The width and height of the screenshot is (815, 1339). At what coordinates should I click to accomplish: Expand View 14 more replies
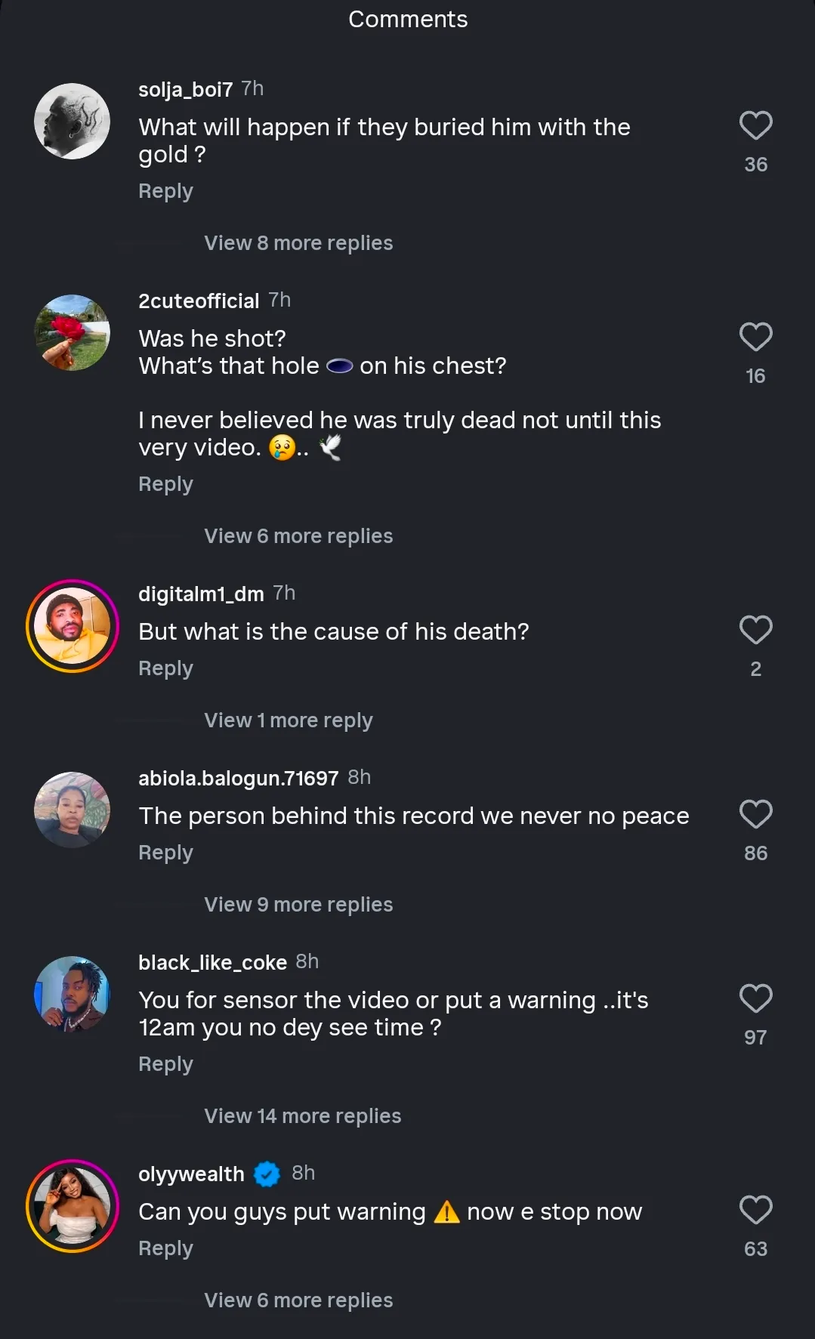point(302,1116)
